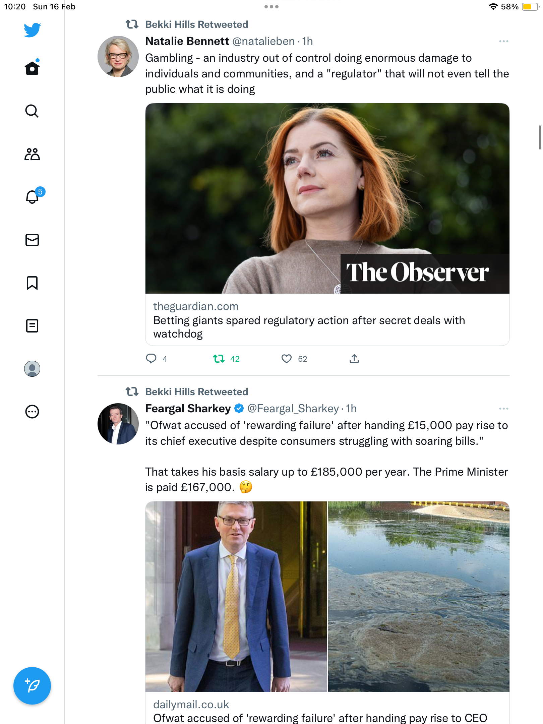The image size is (543, 724).
Task: Open Messages envelope icon
Action: (x=32, y=240)
